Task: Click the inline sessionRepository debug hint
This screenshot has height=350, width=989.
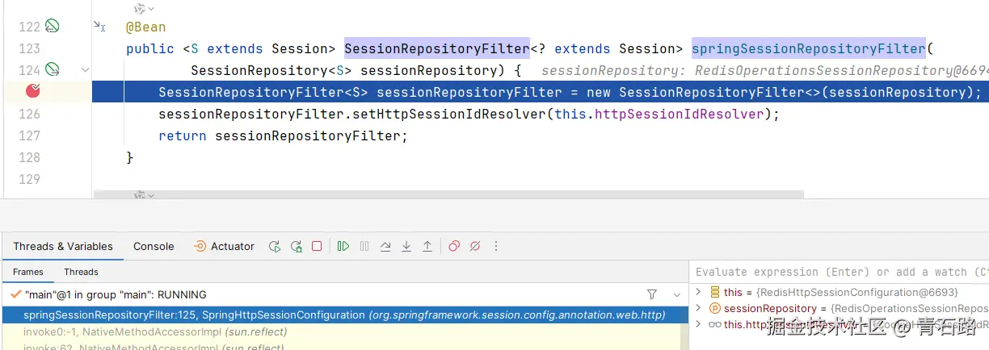Action: tap(764, 71)
